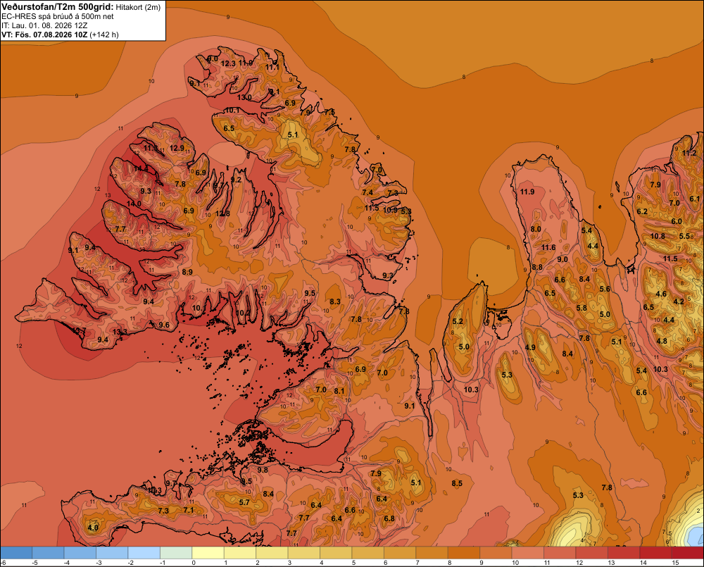Select the VT: Fös. 07.08.2026 10Z valid time line
Screen dimensions: 704x567
pos(44,35)
